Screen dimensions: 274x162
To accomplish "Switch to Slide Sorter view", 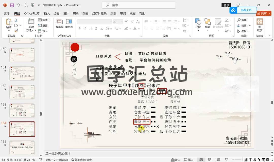I will point(210,160).
